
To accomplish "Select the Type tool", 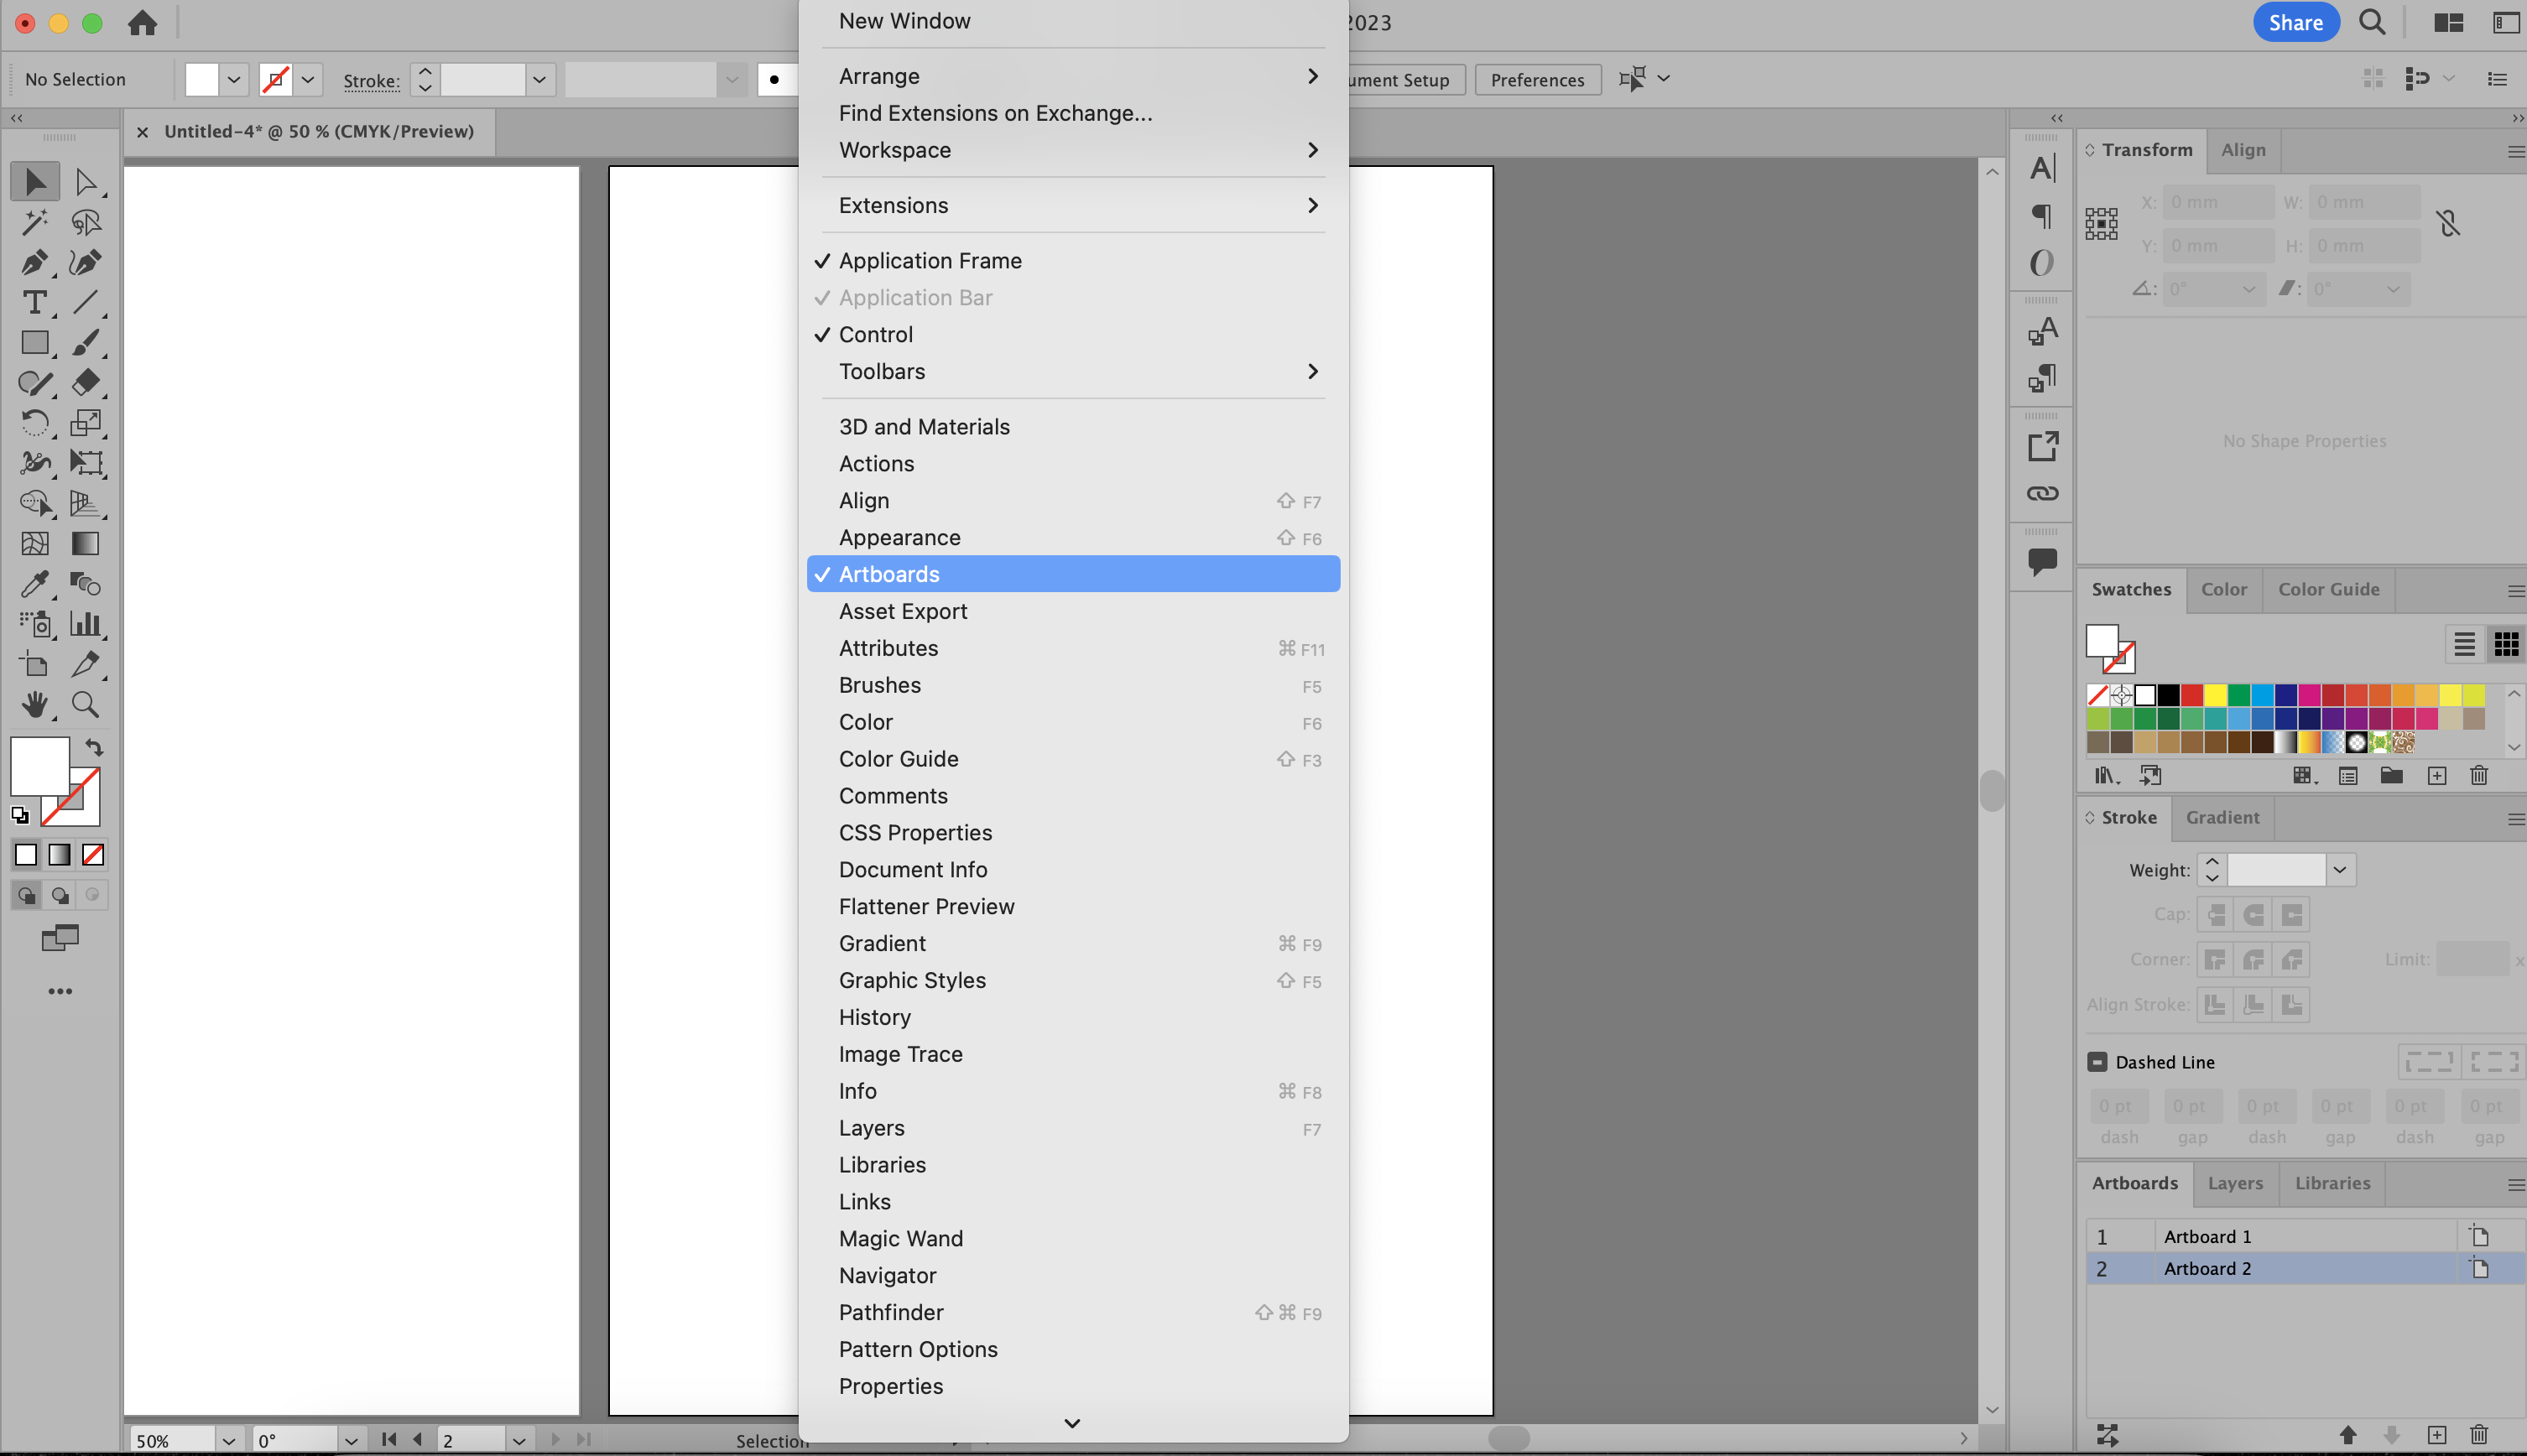I will [x=34, y=302].
